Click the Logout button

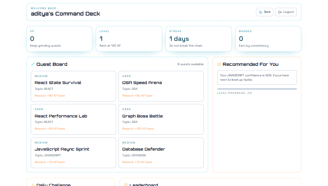tap(286, 12)
